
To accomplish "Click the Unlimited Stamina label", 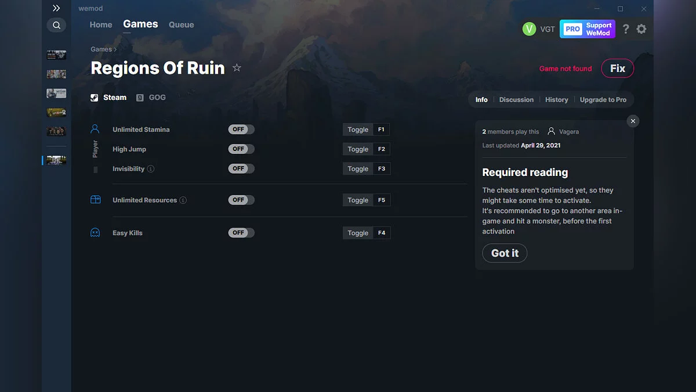I will tap(141, 130).
